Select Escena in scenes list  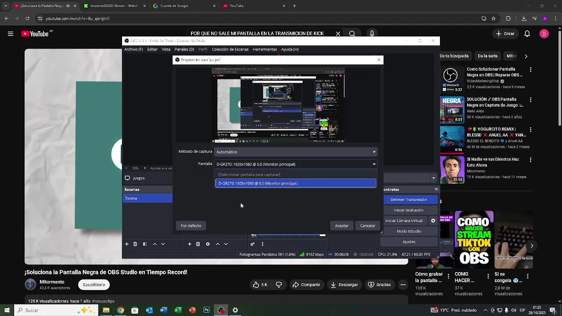(x=148, y=198)
